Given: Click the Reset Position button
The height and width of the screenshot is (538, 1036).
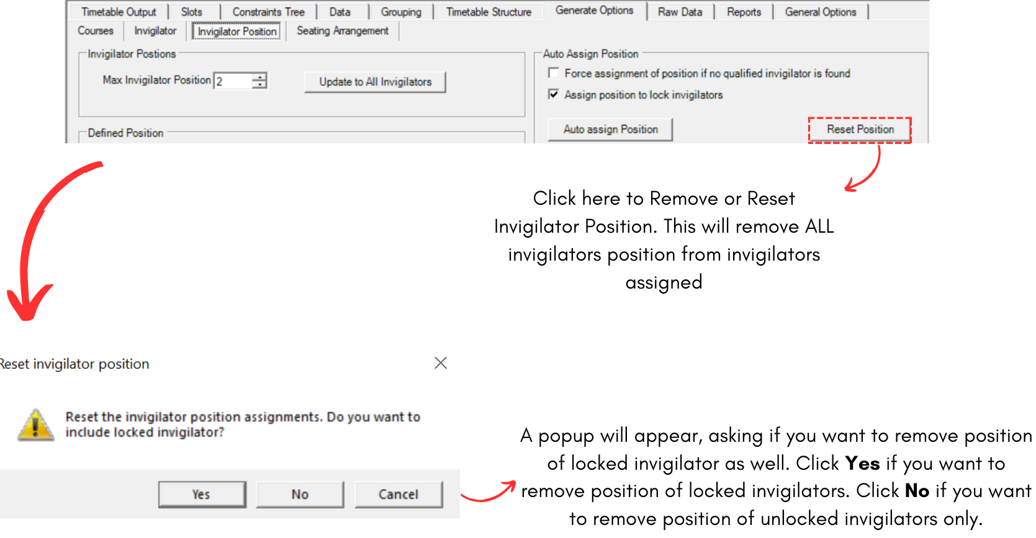Looking at the screenshot, I should coord(860,129).
